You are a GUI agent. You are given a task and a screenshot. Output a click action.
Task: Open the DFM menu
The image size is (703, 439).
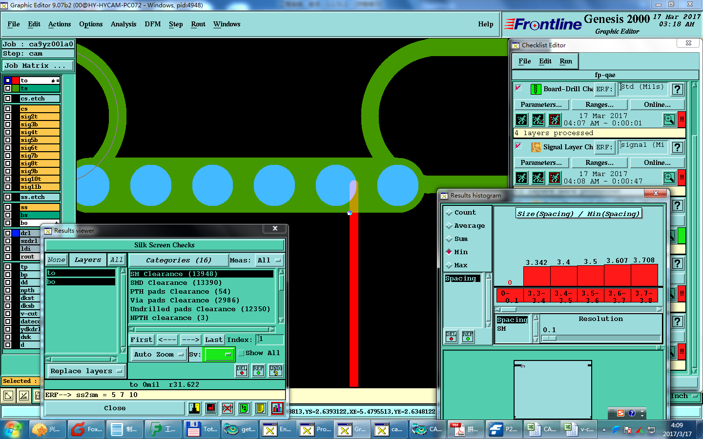153,24
